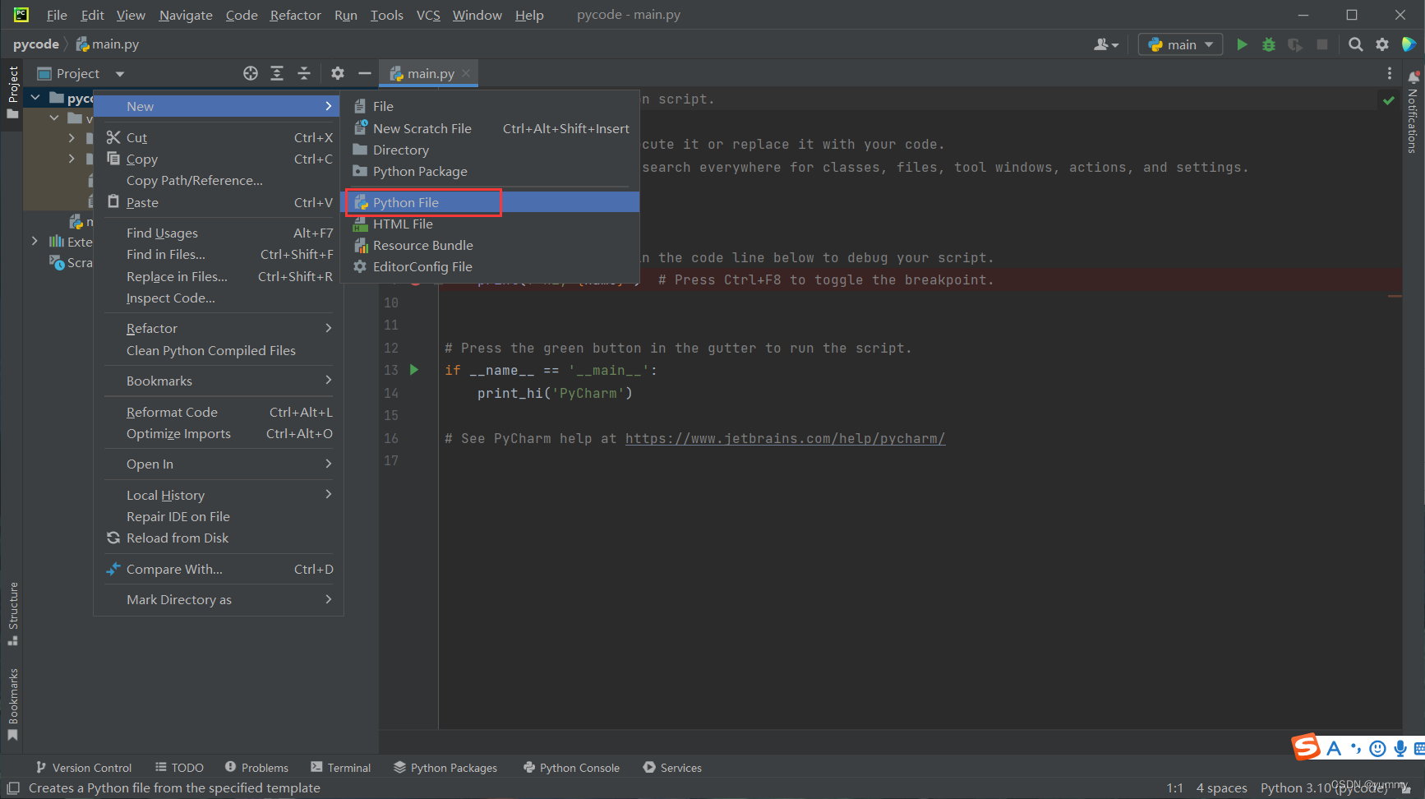This screenshot has width=1425, height=799.
Task: Click pycode breadcrumb in navigation bar
Action: (x=36, y=44)
